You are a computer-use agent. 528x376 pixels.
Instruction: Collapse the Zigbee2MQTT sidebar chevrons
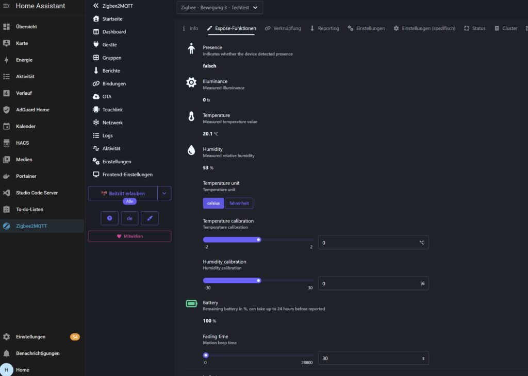pyautogui.click(x=96, y=6)
